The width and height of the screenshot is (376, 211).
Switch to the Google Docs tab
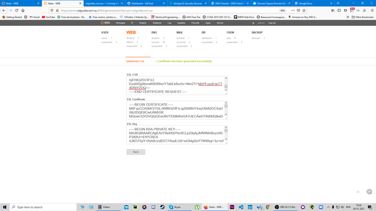pyautogui.click(x=313, y=4)
